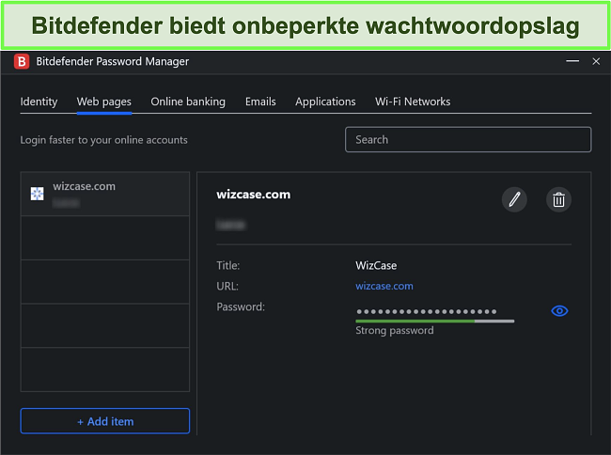
Task: Click the + Add item button
Action: [x=105, y=421]
